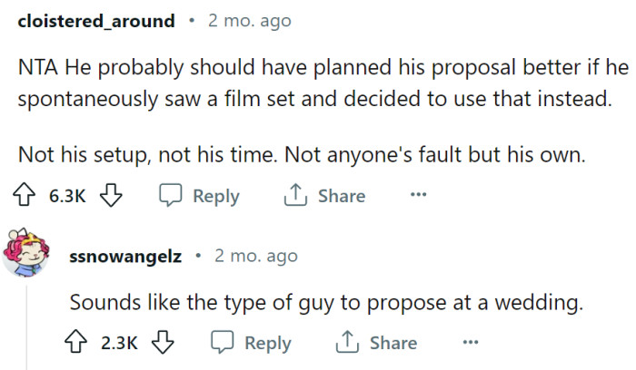
Task: Click the 6.3K vote count
Action: click(69, 196)
